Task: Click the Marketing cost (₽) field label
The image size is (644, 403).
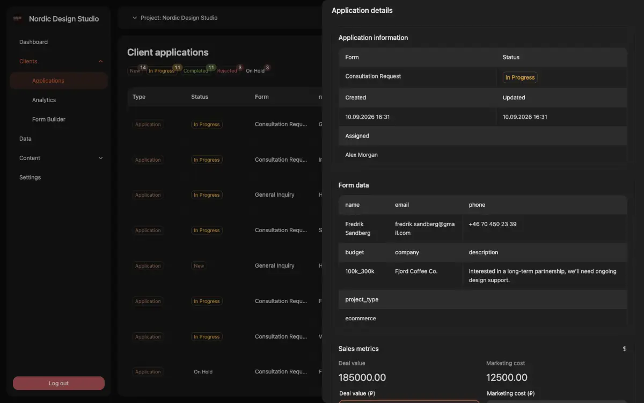Action: point(511,393)
